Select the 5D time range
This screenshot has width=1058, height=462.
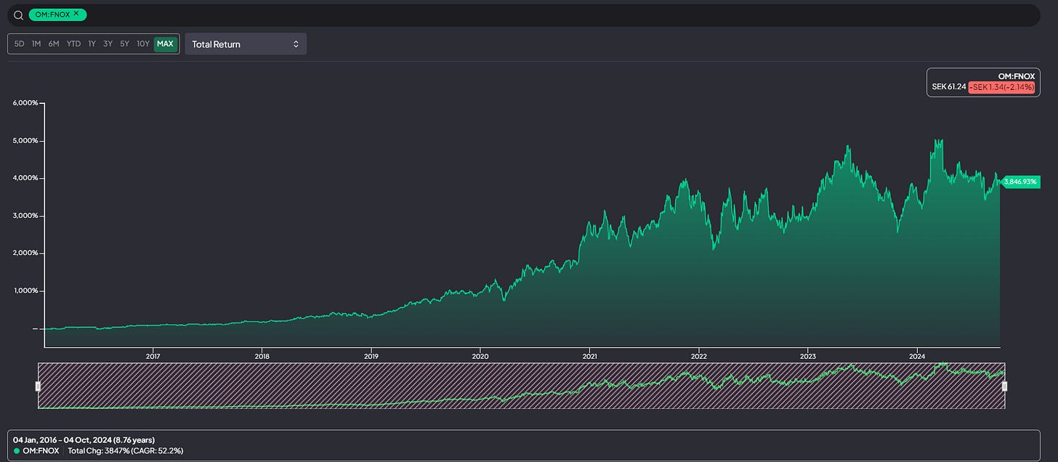click(20, 44)
